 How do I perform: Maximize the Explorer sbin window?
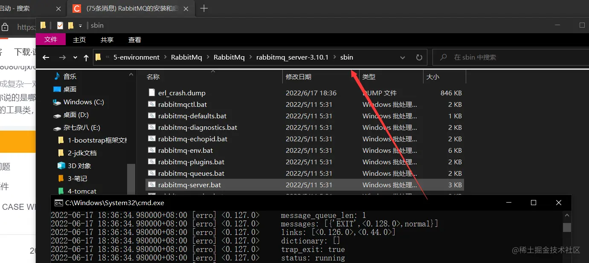[582, 25]
